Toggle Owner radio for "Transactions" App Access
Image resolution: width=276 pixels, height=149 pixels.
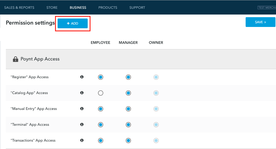(x=156, y=141)
